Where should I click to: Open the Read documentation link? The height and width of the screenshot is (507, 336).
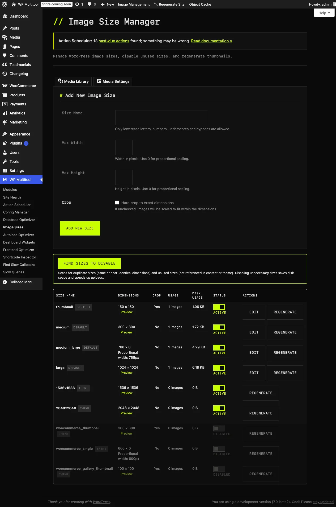click(212, 41)
